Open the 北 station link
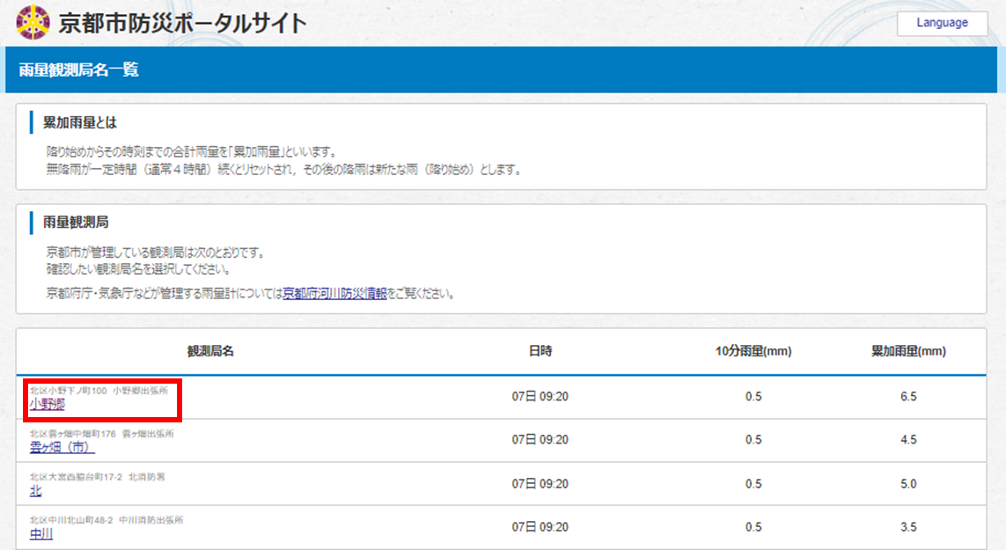Image resolution: width=1006 pixels, height=550 pixels. 36,491
